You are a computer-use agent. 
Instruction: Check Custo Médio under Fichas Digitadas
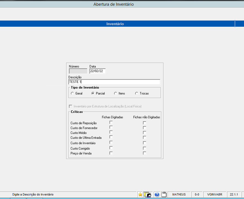pos(111,132)
